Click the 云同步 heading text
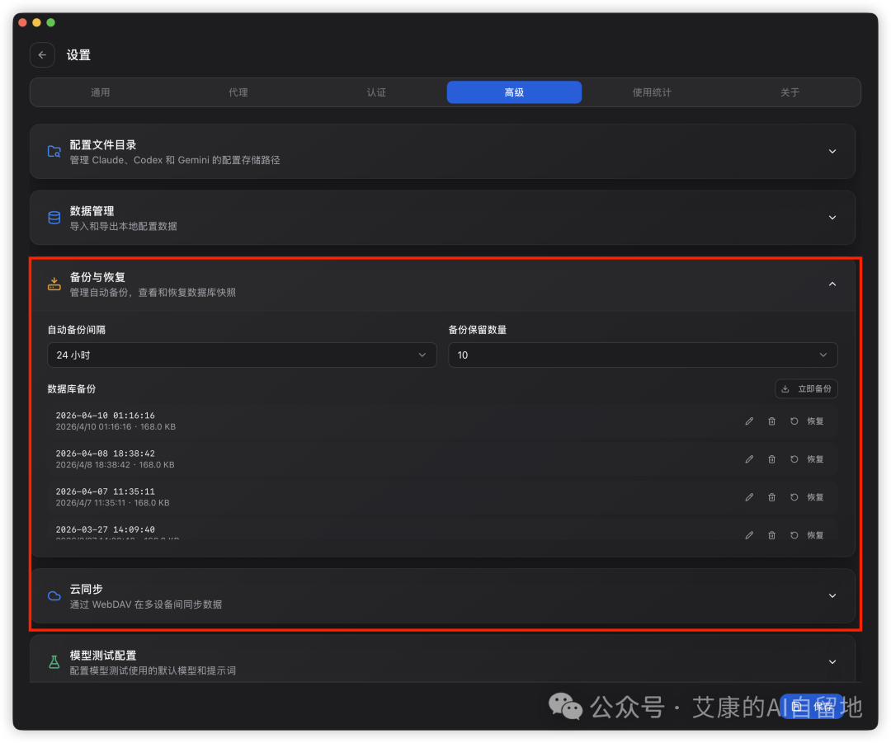 tap(87, 589)
